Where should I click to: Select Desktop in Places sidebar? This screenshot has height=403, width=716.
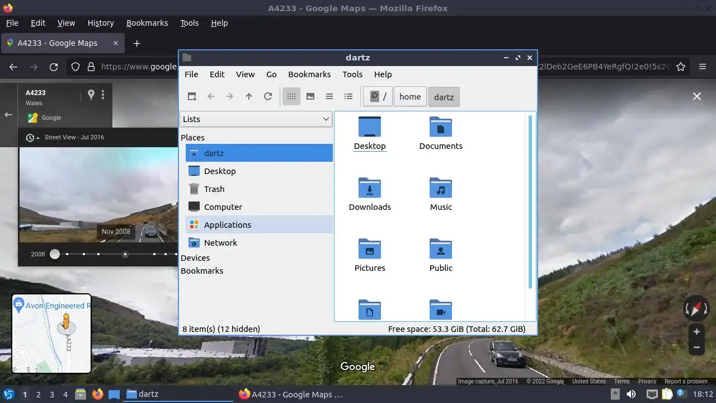[259, 171]
